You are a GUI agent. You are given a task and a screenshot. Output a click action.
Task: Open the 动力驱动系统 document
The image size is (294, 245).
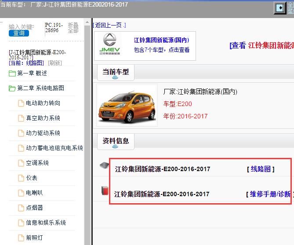pos(43,133)
